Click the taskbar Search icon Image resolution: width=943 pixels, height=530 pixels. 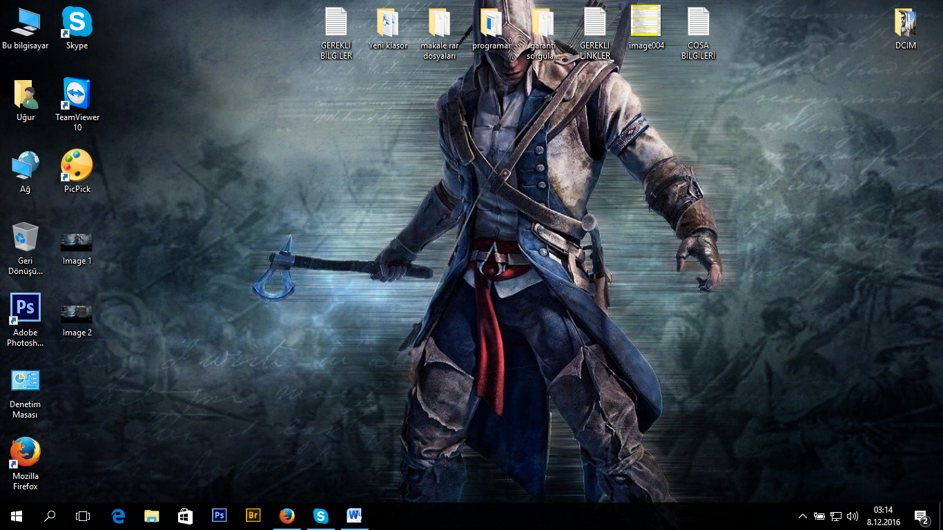pyautogui.click(x=49, y=516)
